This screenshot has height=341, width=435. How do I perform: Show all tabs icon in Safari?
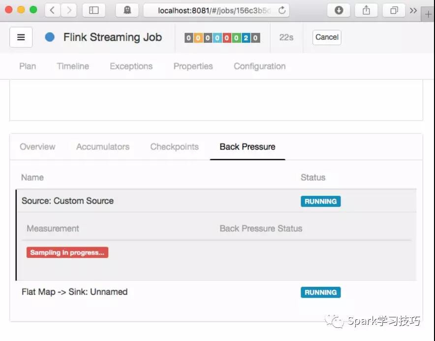(x=394, y=10)
